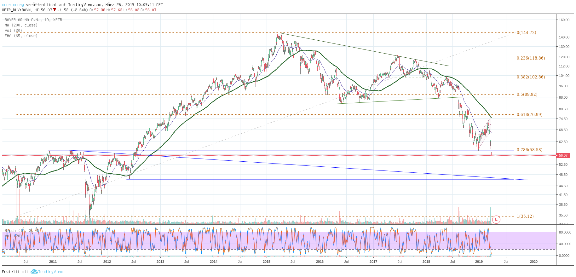Click the 2016 label on time axis

tap(320, 262)
